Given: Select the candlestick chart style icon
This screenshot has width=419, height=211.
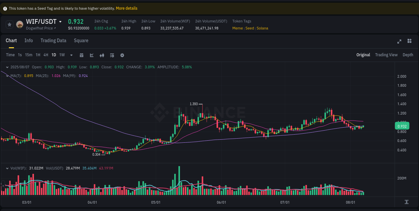Looking at the screenshot, I should pos(102,55).
